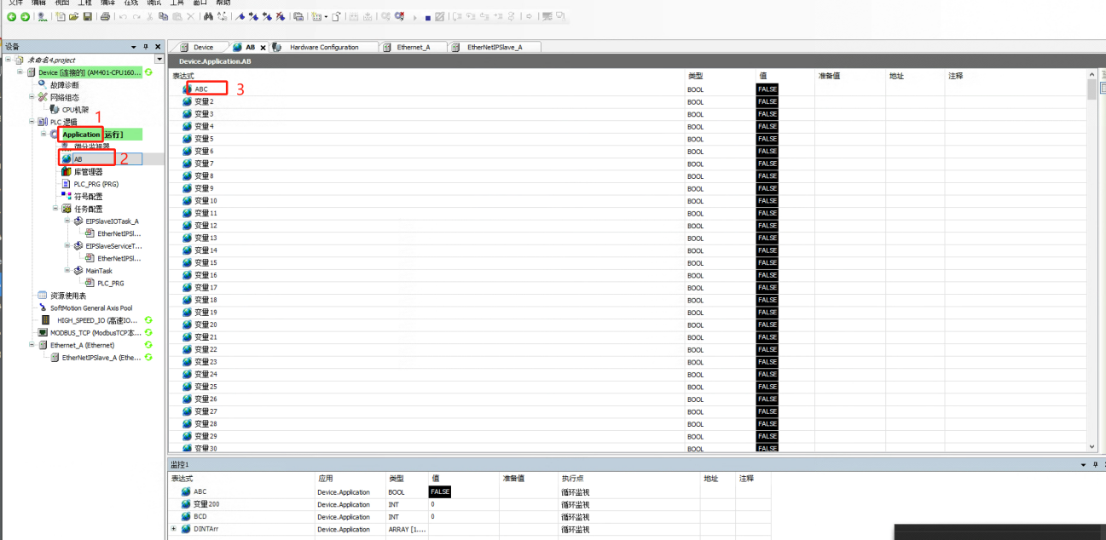Click the binoculars Find icon
This screenshot has width=1106, height=540.
coord(209,17)
